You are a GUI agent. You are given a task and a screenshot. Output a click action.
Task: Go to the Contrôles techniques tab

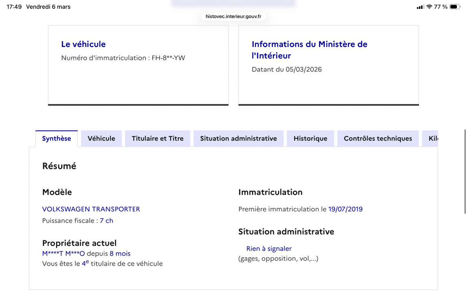(x=378, y=139)
